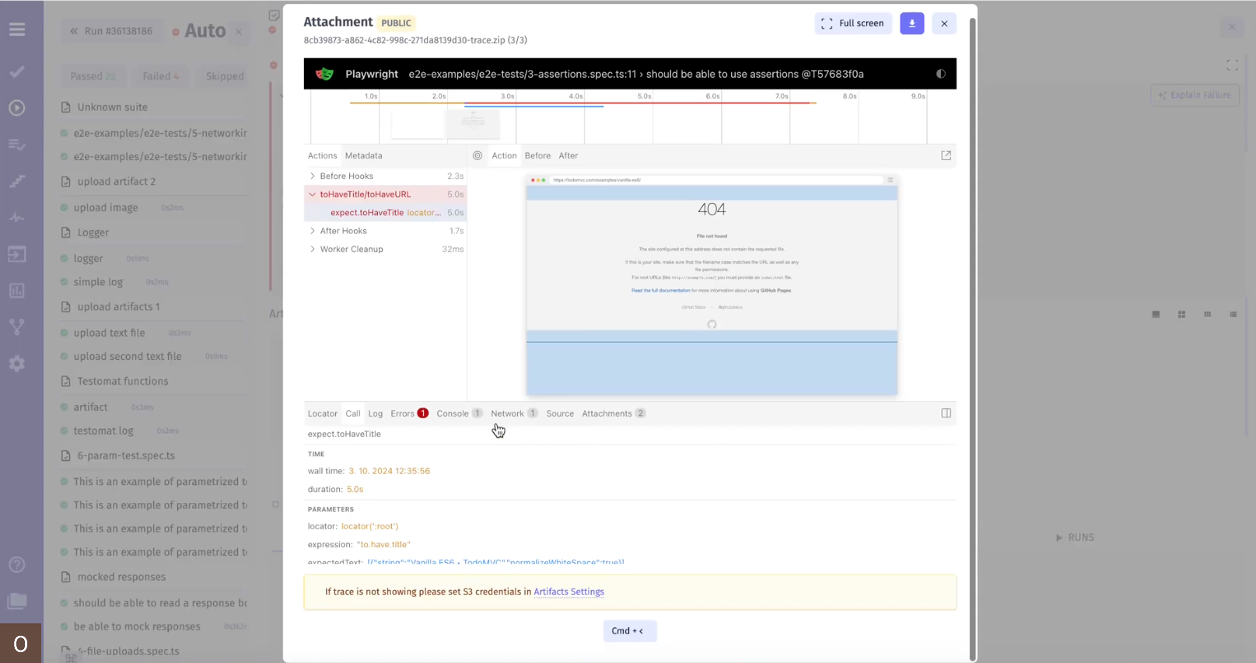
Task: Open the Log tab
Action: tap(376, 414)
